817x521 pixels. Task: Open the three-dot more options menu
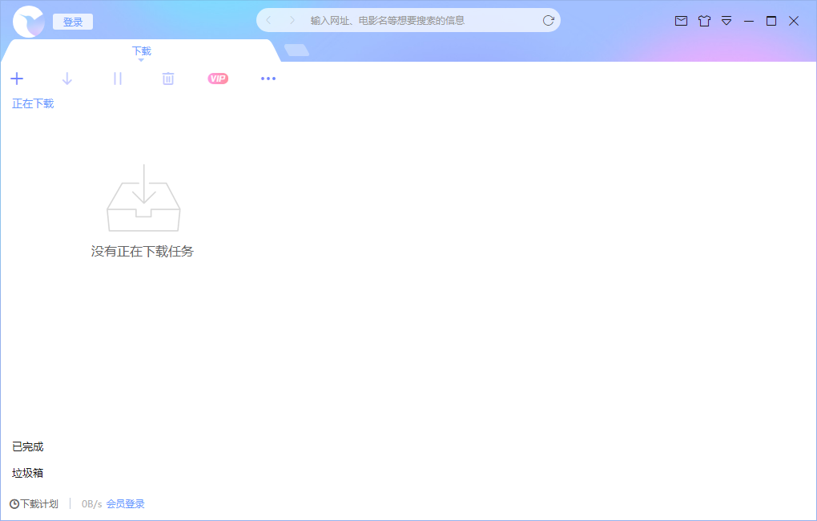click(268, 79)
